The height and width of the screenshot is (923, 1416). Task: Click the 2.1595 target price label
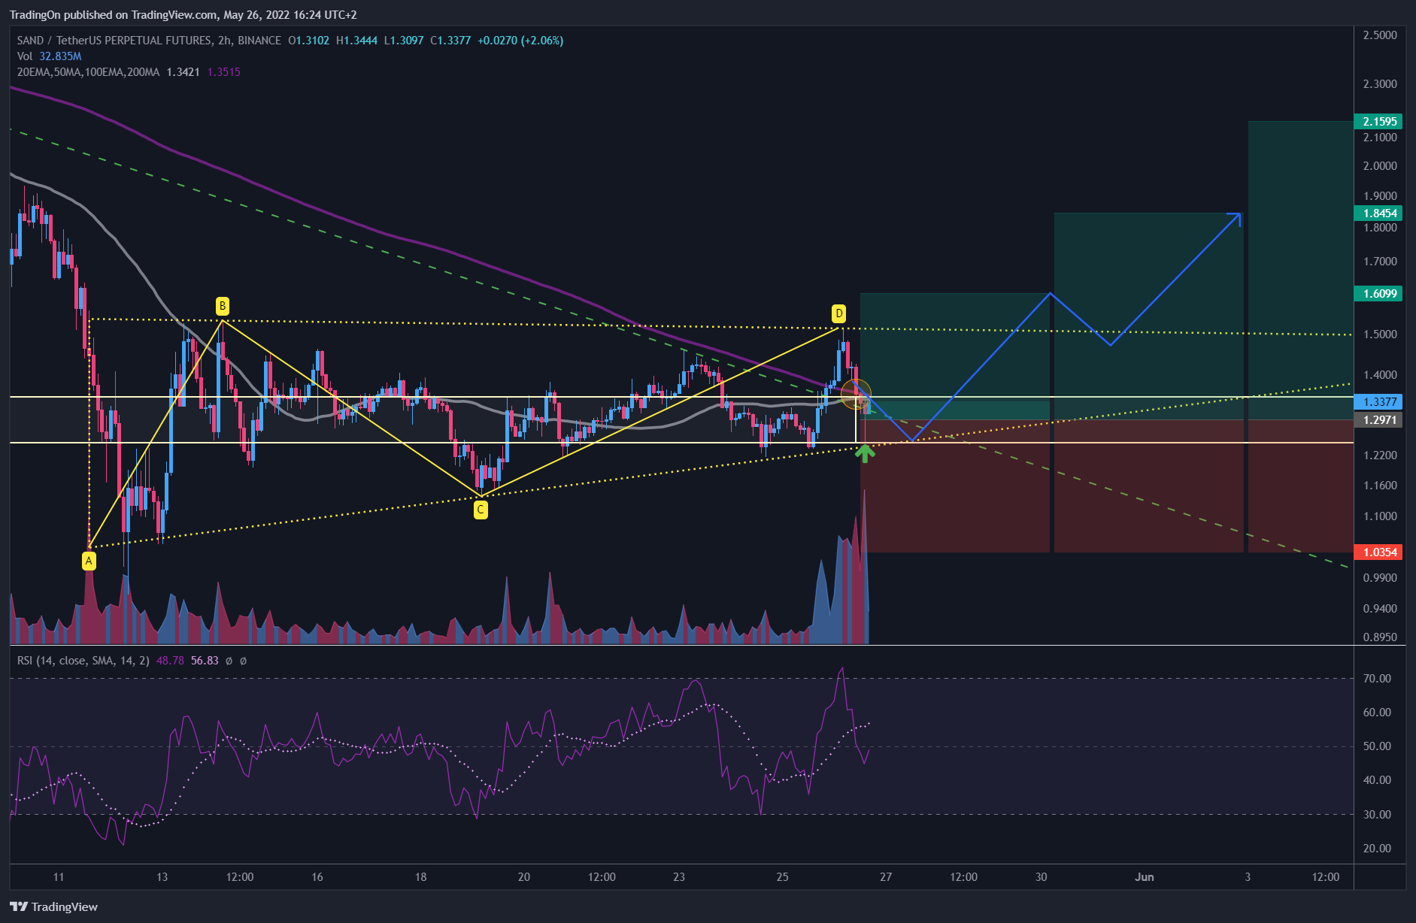click(x=1379, y=121)
